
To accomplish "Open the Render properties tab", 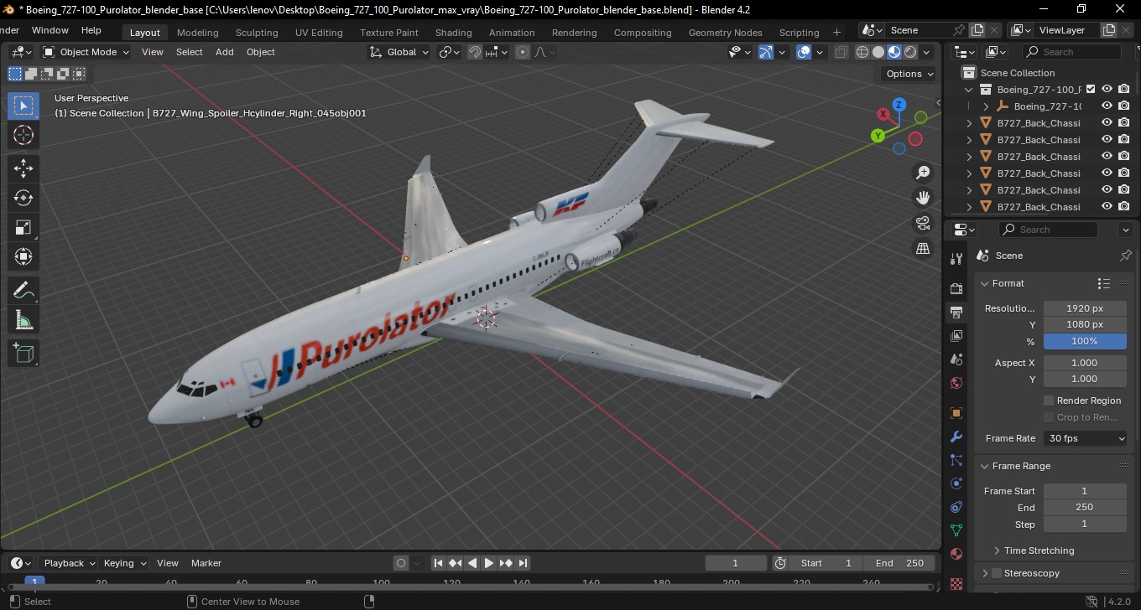I will [956, 288].
